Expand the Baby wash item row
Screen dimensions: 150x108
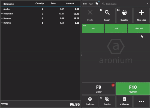point(2,14)
